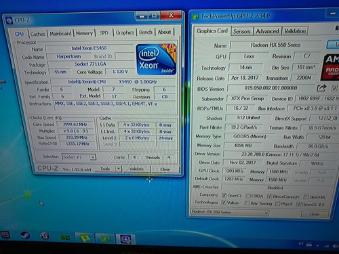
Task: Click the GDDR5 (Micron) memory type value
Action: tap(250, 136)
